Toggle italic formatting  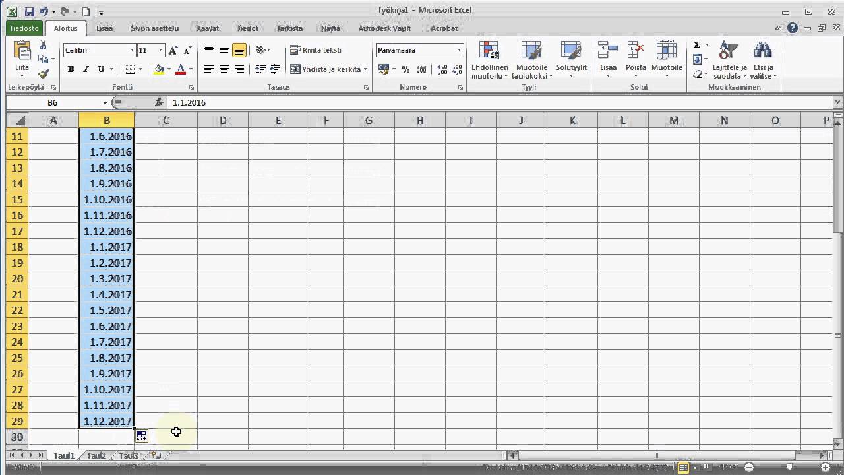(86, 69)
